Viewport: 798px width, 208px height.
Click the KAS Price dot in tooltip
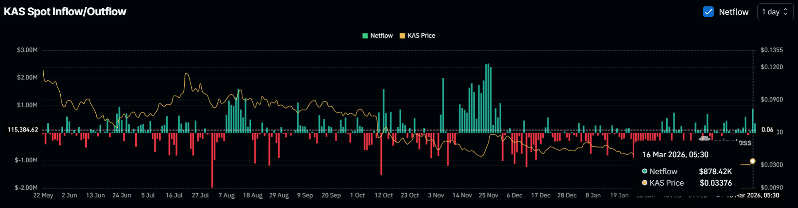645,183
